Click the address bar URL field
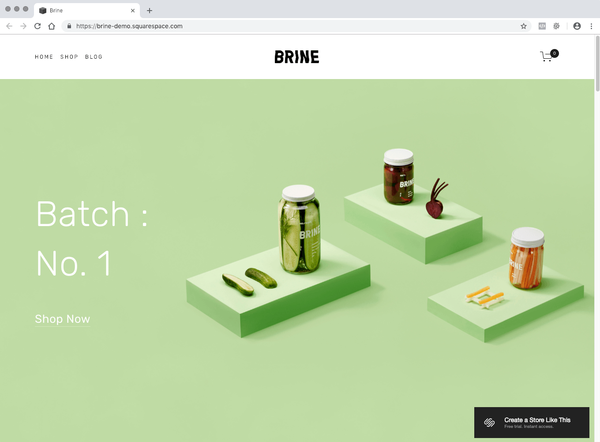The width and height of the screenshot is (600, 442). (265, 26)
